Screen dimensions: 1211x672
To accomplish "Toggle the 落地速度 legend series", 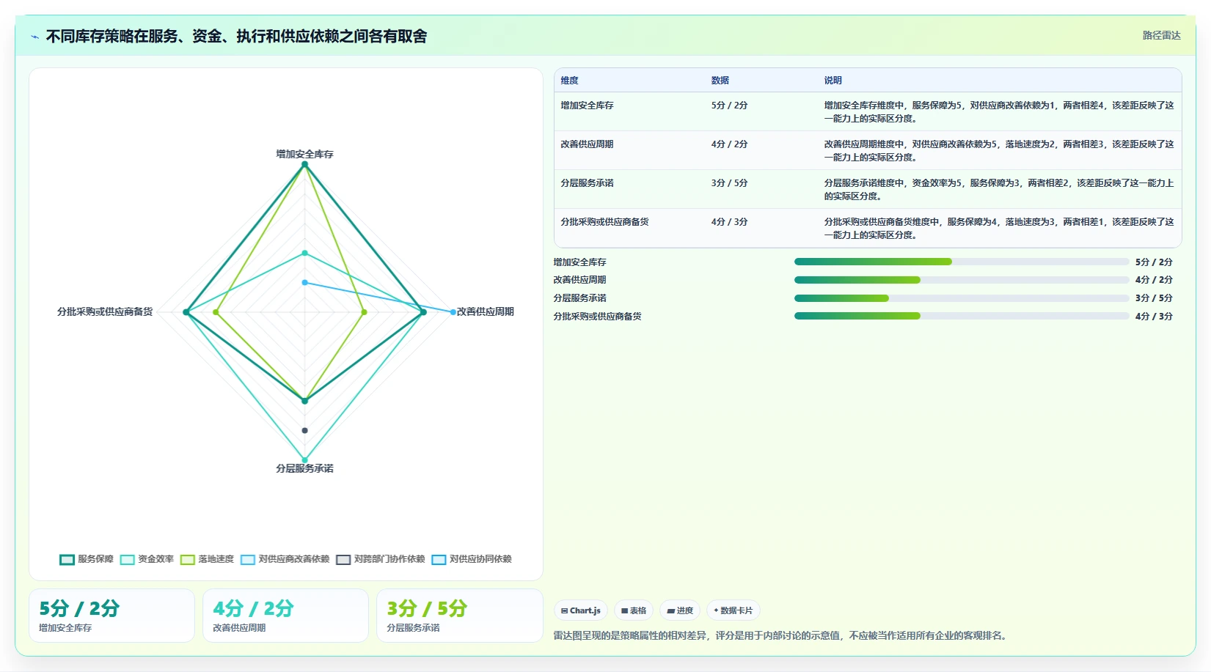I will click(x=207, y=559).
